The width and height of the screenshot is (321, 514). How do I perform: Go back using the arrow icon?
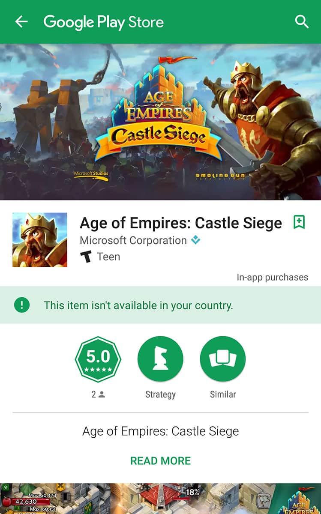pyautogui.click(x=21, y=22)
